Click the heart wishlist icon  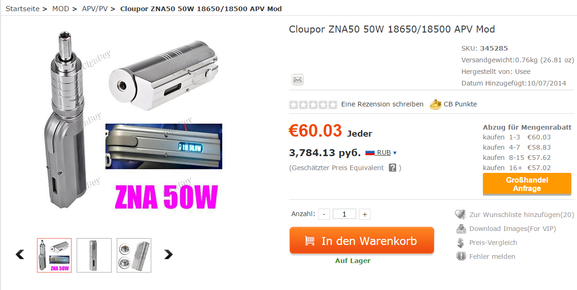coord(460,214)
